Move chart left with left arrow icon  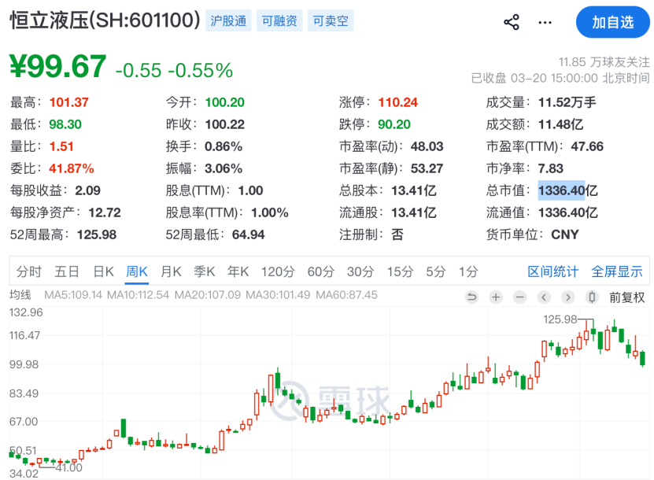click(544, 297)
